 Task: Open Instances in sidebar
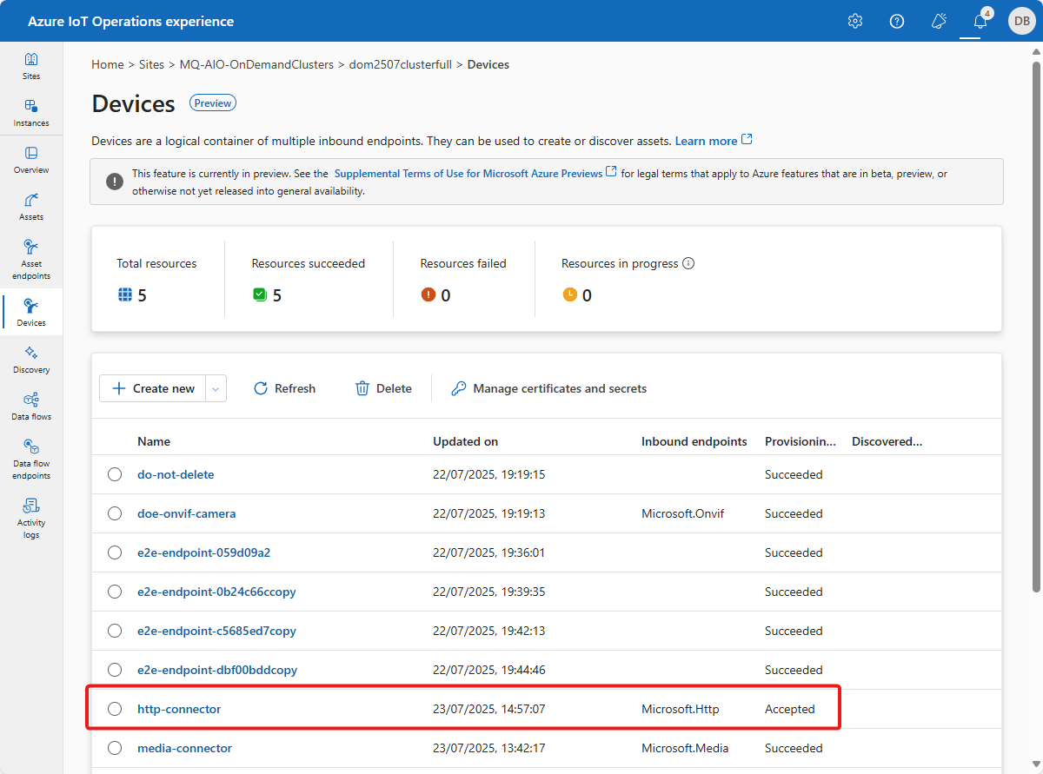tap(31, 113)
